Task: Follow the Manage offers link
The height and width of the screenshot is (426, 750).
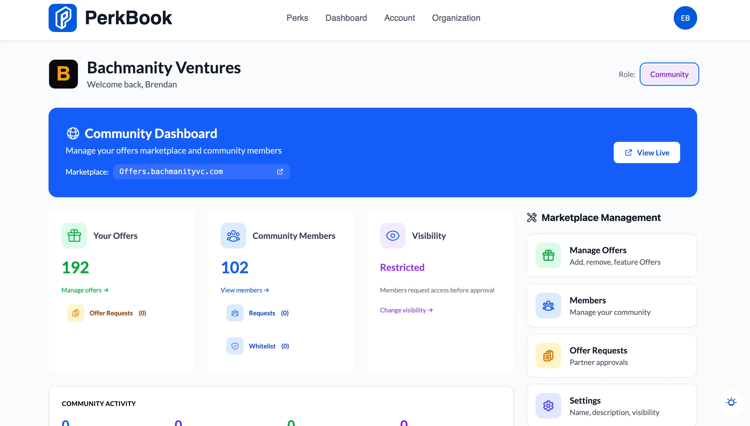Action: (85, 290)
